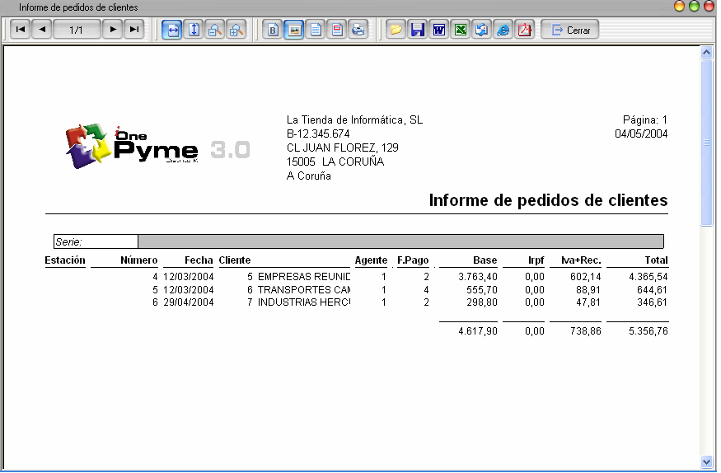Screen dimensions: 721x473
Task: Export the report to PDF
Action: click(524, 30)
